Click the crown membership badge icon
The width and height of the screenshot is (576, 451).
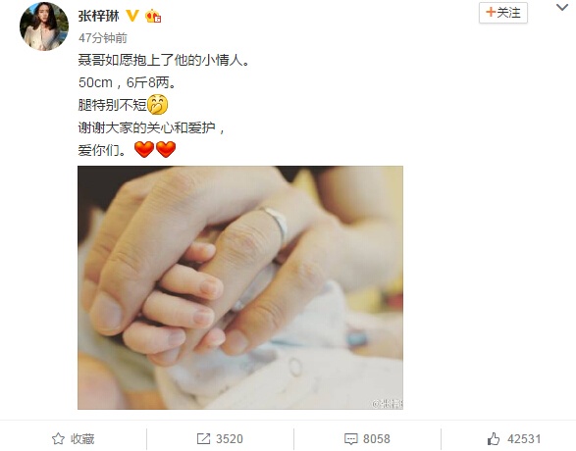153,16
